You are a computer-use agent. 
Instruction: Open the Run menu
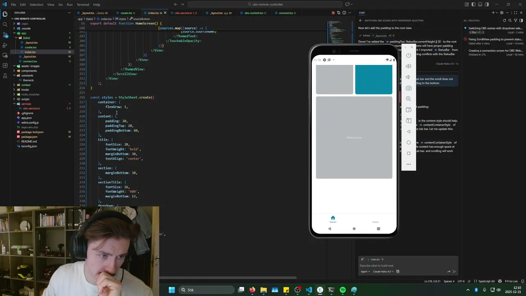69,5
